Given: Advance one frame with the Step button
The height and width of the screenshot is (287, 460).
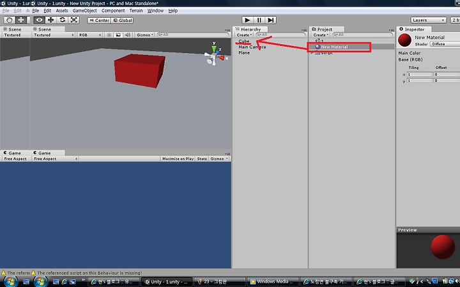Looking at the screenshot, I should (x=270, y=20).
